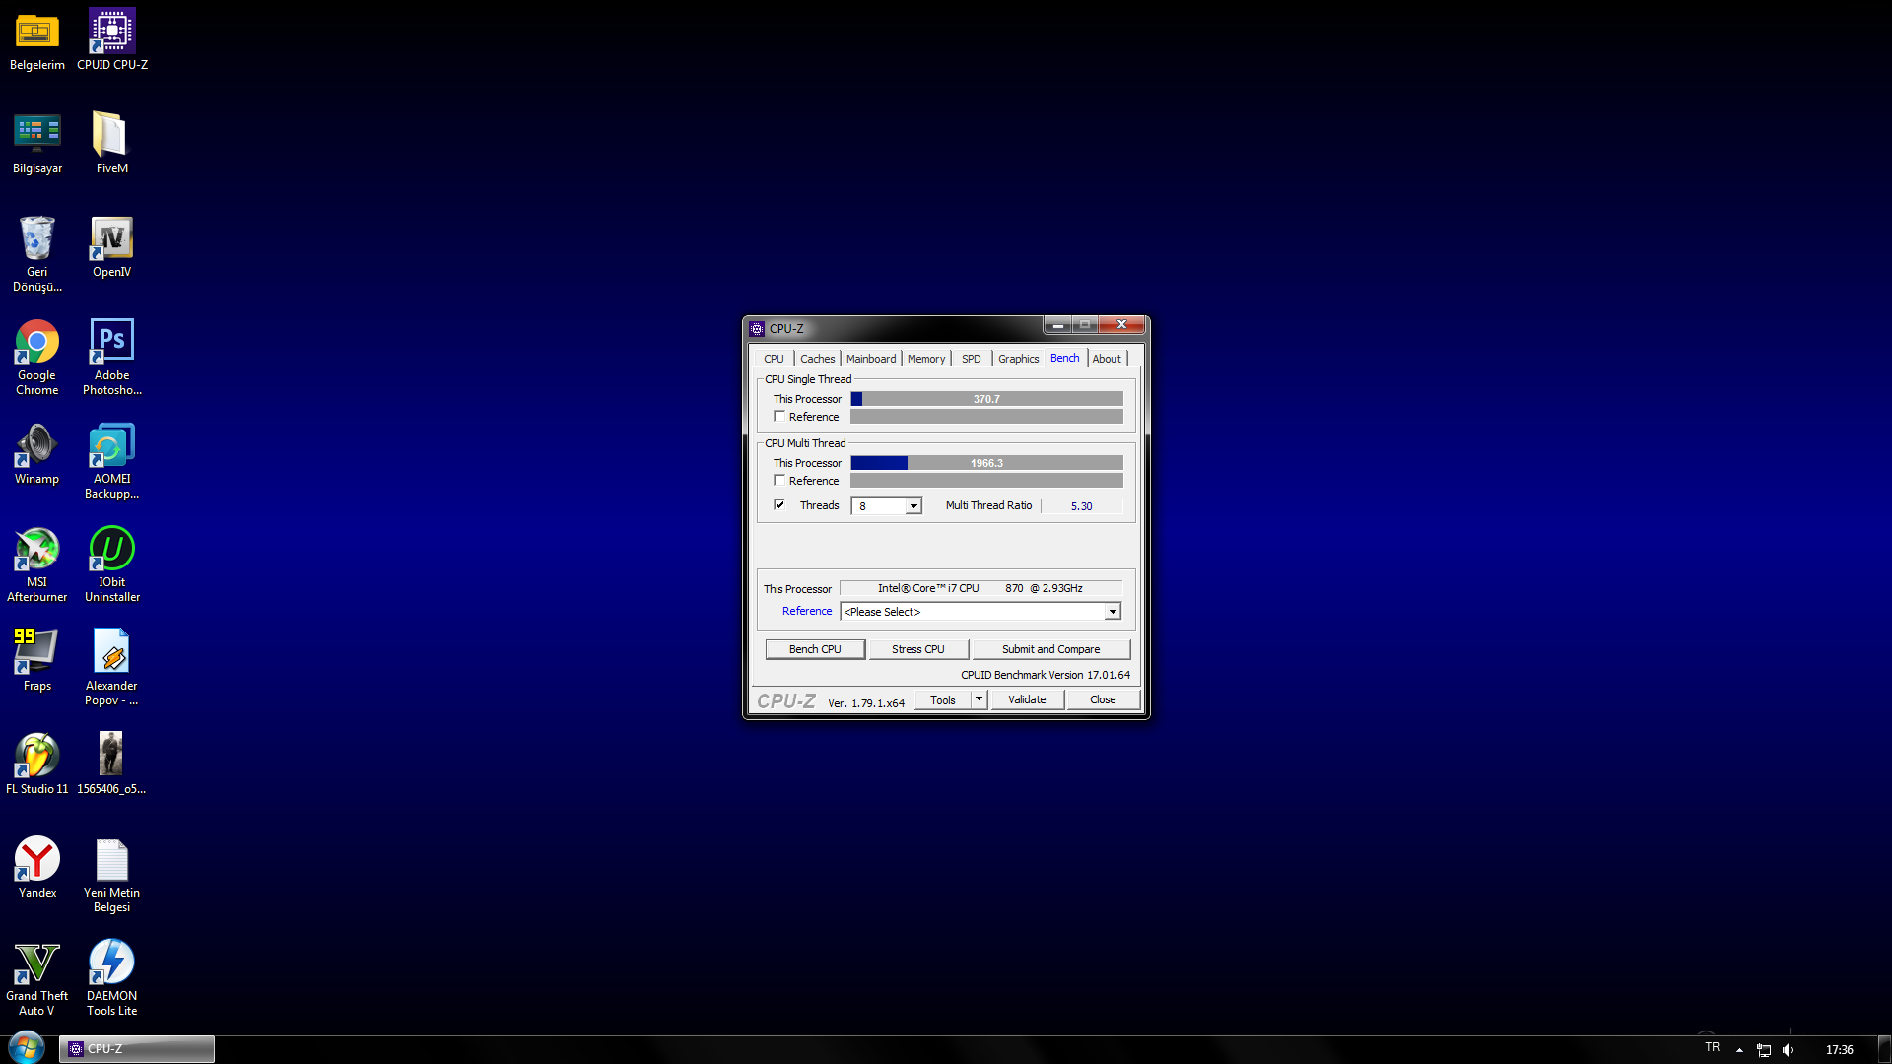Click the Show desktop strip
Image resolution: width=1892 pixels, height=1064 pixels.
(1885, 1049)
